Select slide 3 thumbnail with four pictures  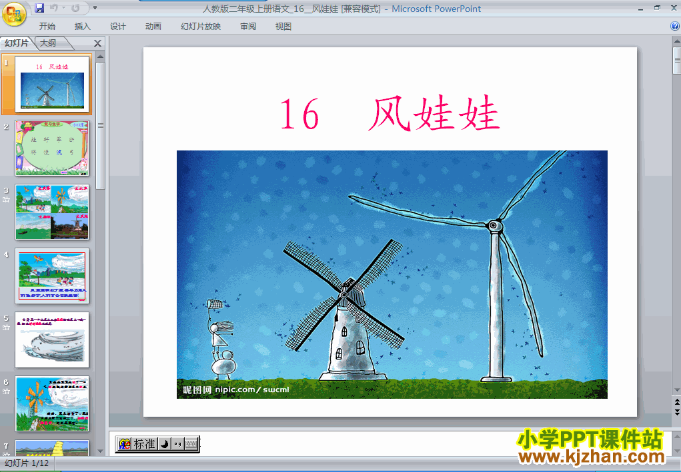click(52, 212)
